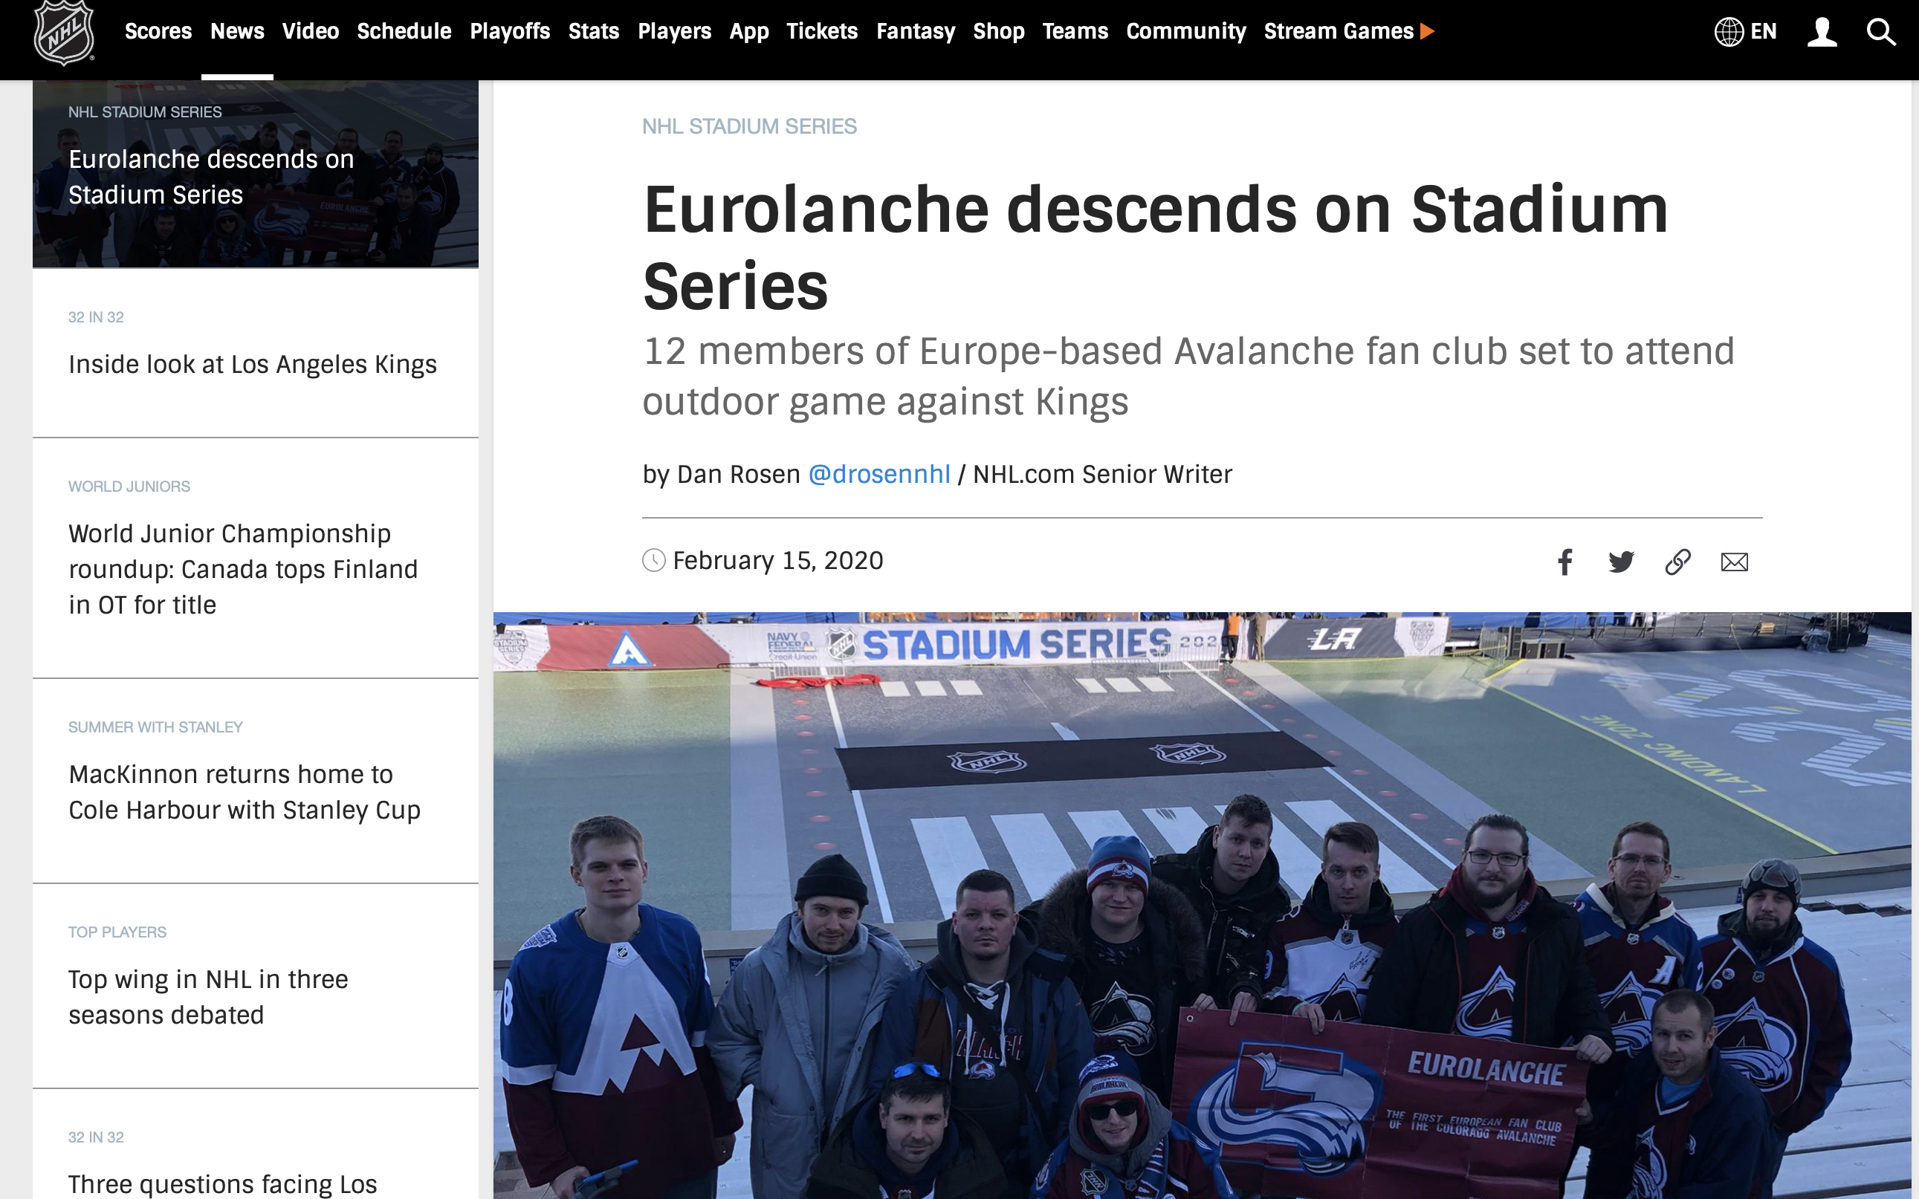Share the article on Twitter
Screen dimensions: 1919x1199
[x=1621, y=562]
